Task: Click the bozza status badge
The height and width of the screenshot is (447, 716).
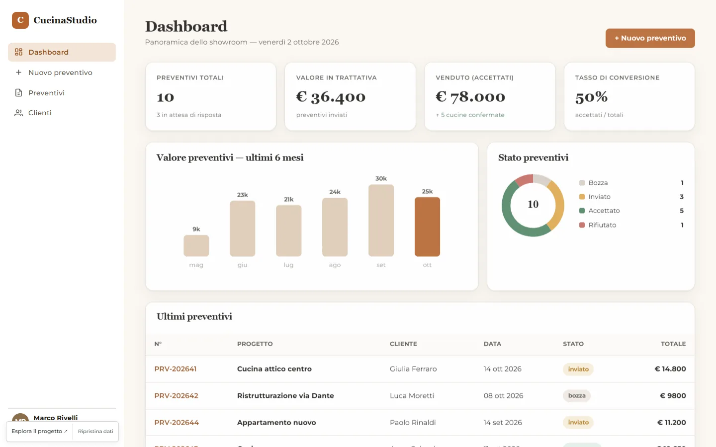Action: (x=577, y=396)
